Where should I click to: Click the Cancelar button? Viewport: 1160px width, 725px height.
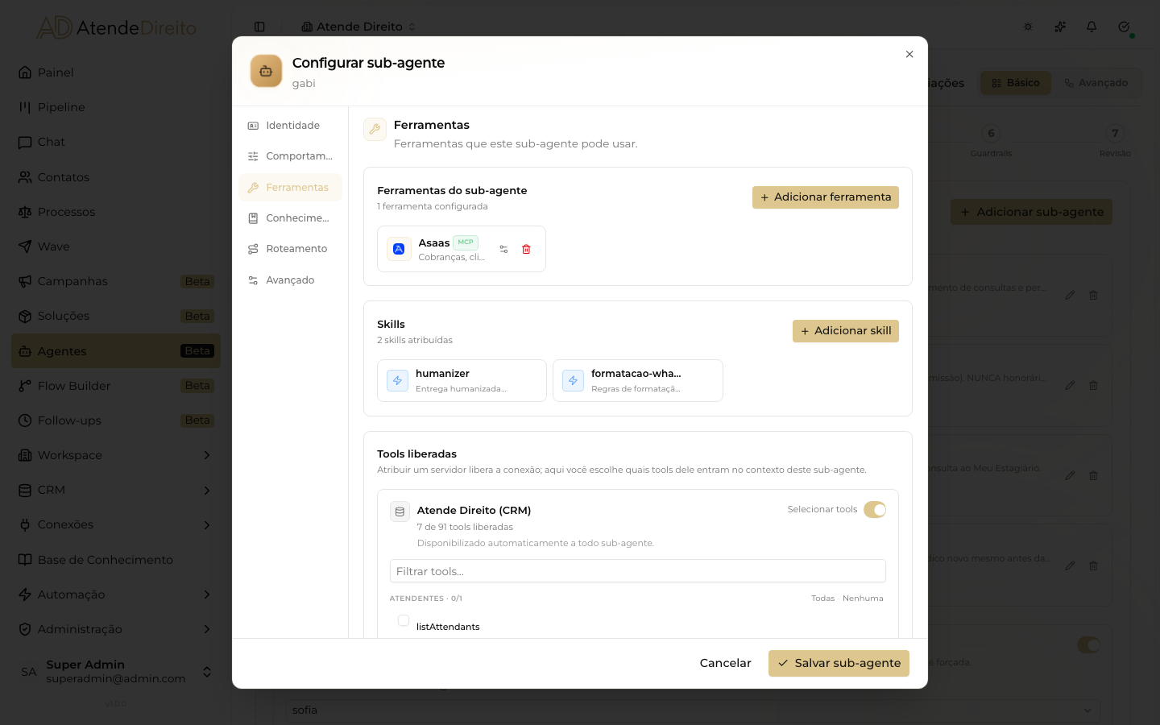click(x=725, y=663)
